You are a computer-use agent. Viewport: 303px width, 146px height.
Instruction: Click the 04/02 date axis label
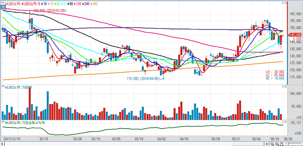[x=161, y=139]
